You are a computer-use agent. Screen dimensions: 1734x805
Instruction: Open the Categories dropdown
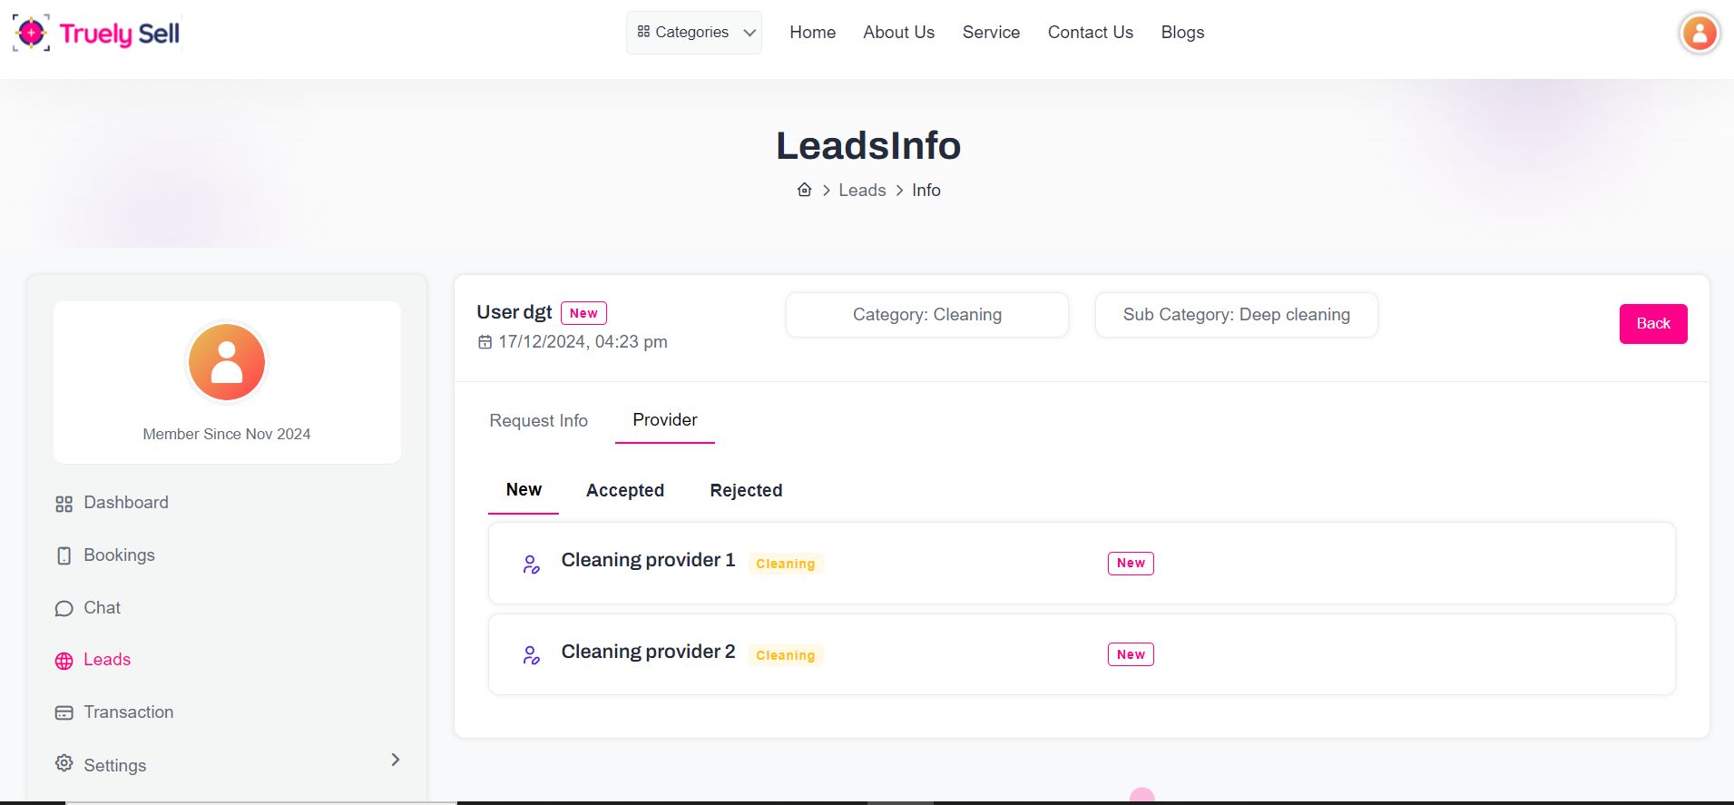(694, 33)
